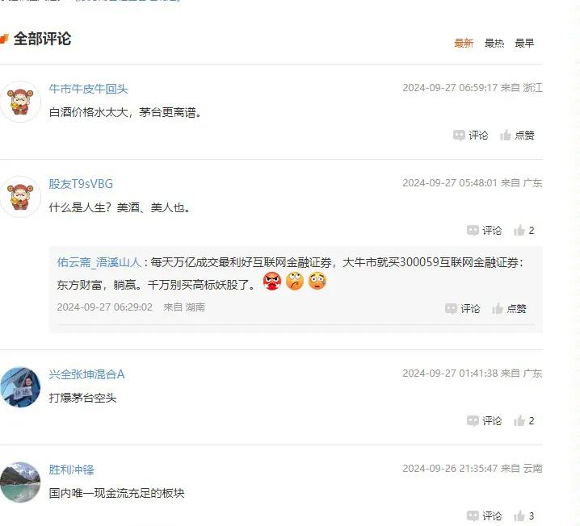Open user profile 胜利冲锋

[71, 470]
